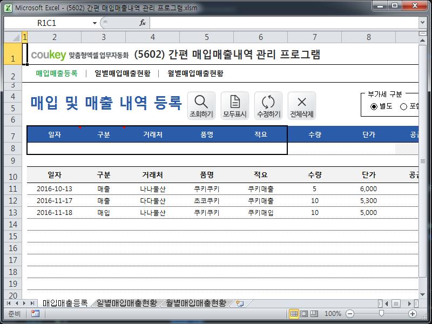Click the 전체삭제 X button

(x=302, y=106)
